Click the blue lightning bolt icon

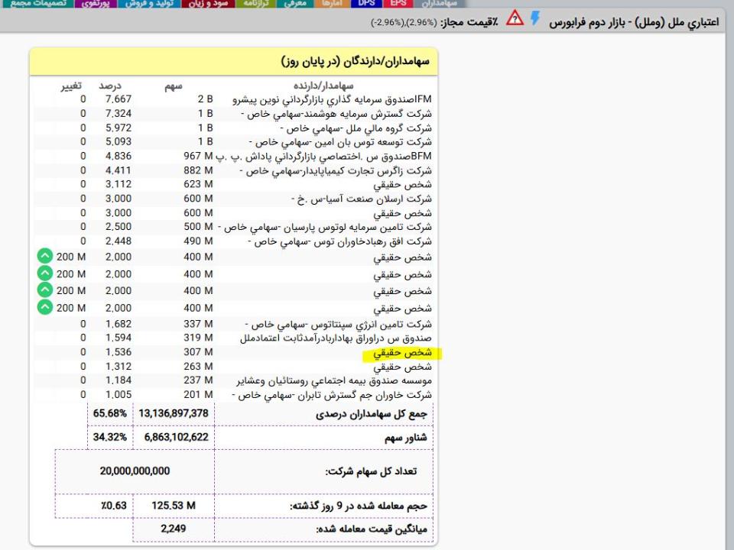tap(535, 20)
